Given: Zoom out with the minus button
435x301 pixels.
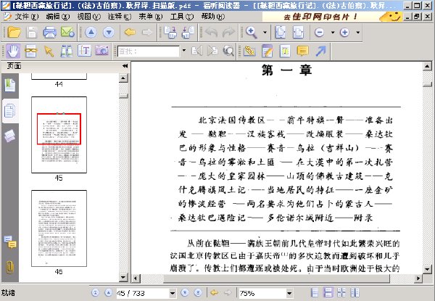Looking at the screenshot, I should [x=319, y=33].
